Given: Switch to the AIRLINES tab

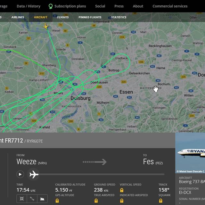Looking at the screenshot, I should pos(18,17).
